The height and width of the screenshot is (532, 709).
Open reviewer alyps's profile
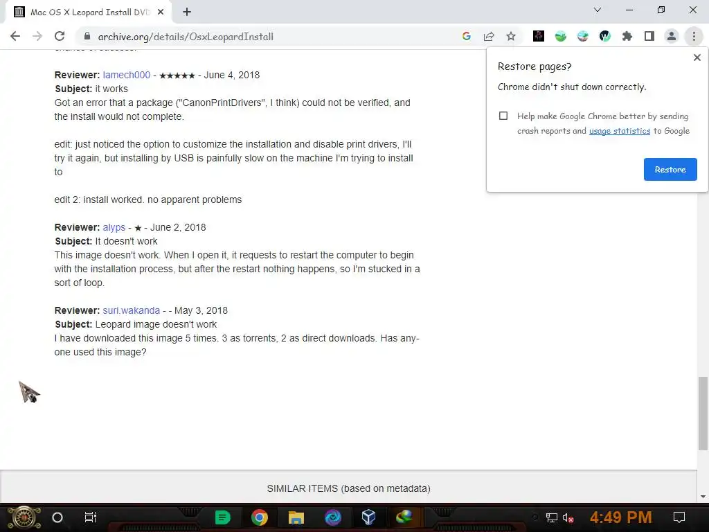[x=114, y=227]
